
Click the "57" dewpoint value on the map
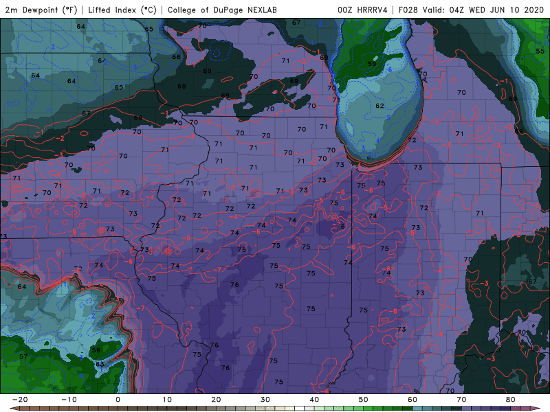coord(23,356)
